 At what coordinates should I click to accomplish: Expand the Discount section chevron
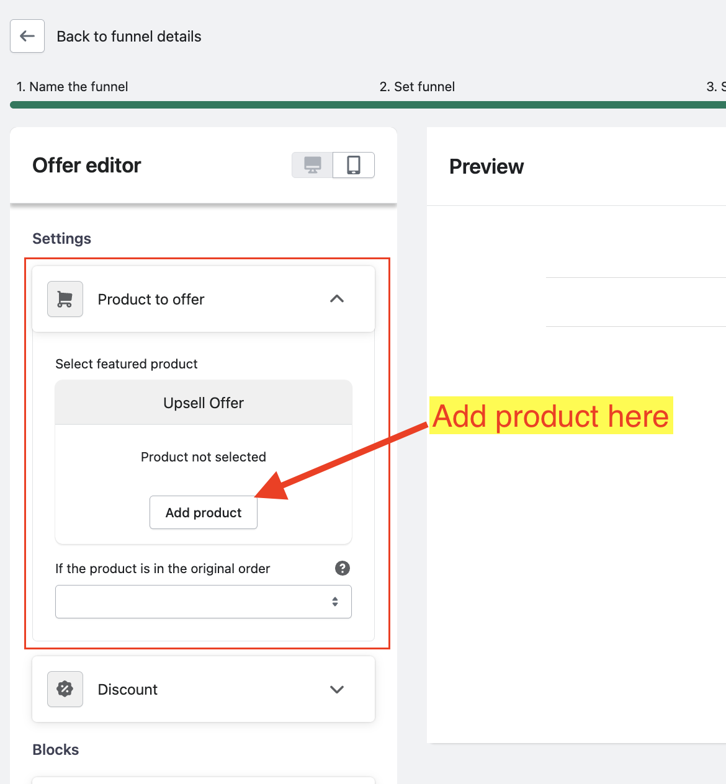point(337,689)
